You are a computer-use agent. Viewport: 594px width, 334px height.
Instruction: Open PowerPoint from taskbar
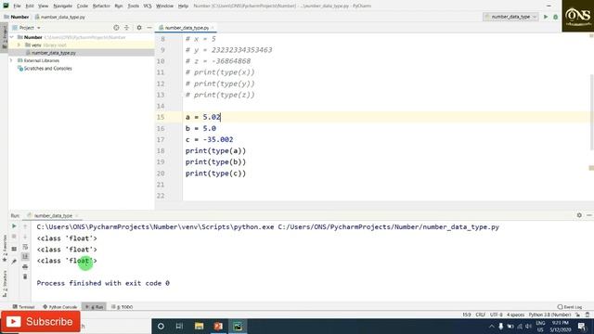[218, 326]
